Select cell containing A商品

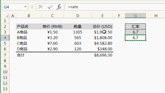pyautogui.click(x=29, y=32)
